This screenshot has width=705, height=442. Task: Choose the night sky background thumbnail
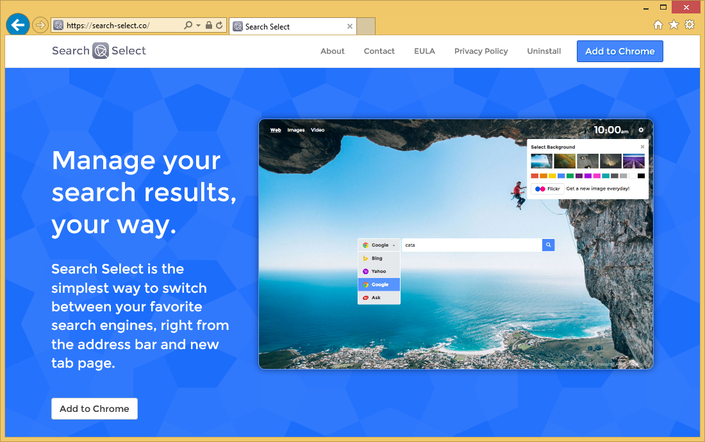click(x=611, y=161)
